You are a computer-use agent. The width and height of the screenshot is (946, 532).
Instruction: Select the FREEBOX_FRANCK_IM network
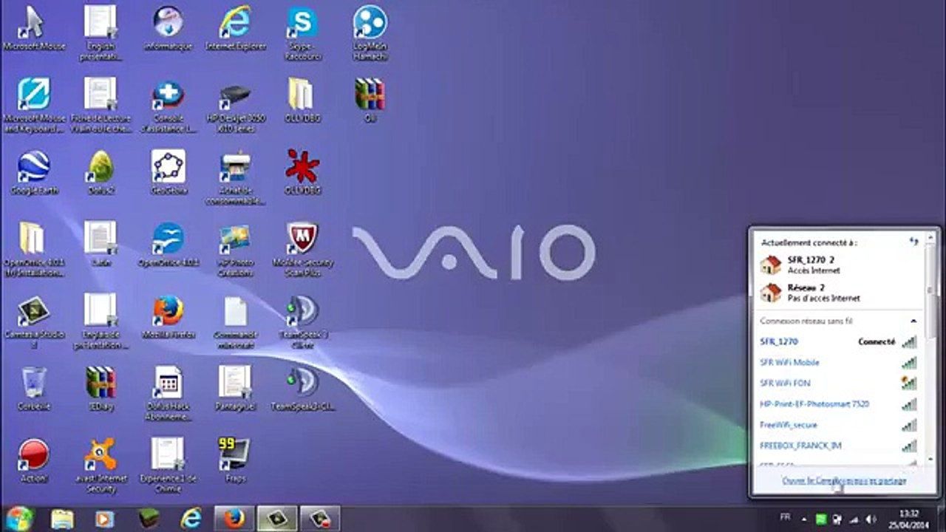[x=838, y=446]
